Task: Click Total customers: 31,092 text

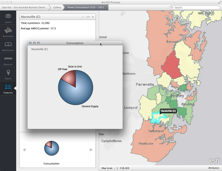Action: coord(35,23)
